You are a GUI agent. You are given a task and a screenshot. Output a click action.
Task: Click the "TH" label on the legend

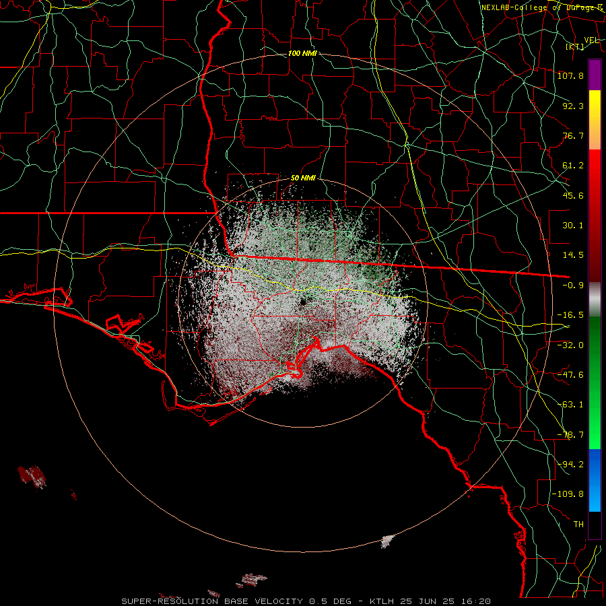tap(578, 525)
